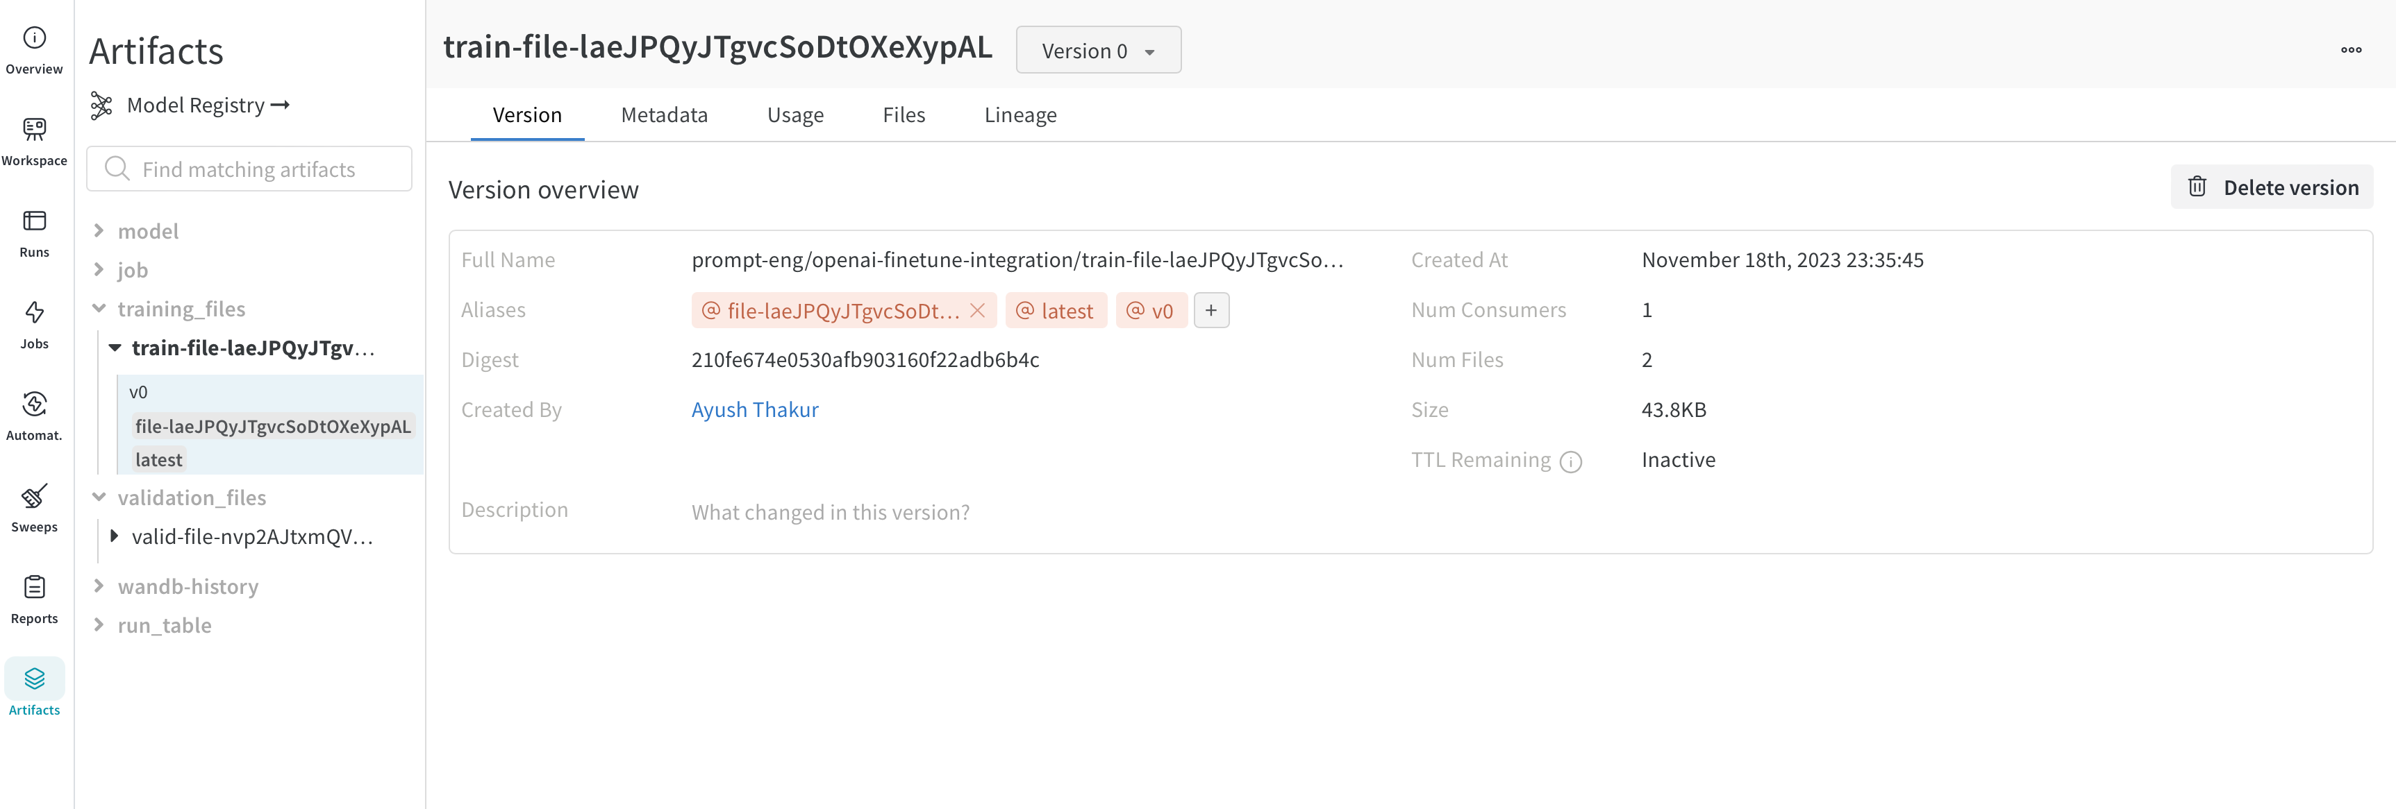Open the three-dot more options menu
This screenshot has width=2396, height=809.
pos(2350,50)
